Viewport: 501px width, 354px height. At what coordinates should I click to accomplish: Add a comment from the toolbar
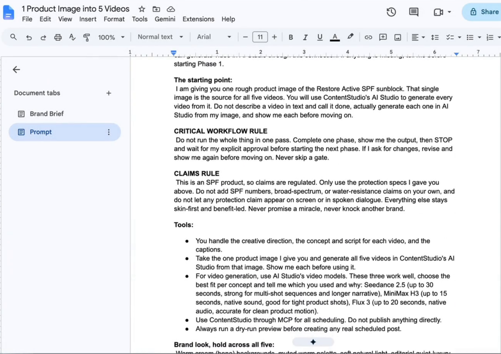[x=383, y=37]
